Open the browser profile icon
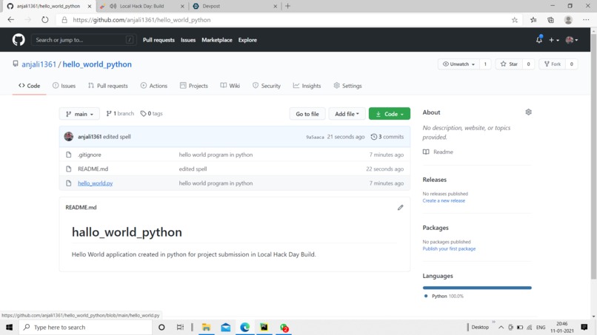The width and height of the screenshot is (597, 335). 568,20
